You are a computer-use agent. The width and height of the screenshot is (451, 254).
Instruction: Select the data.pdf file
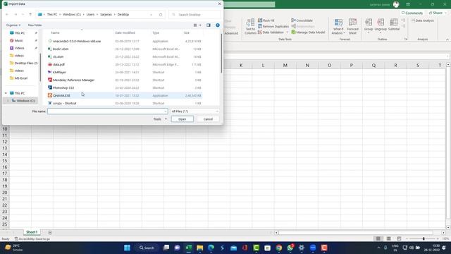click(x=58, y=64)
